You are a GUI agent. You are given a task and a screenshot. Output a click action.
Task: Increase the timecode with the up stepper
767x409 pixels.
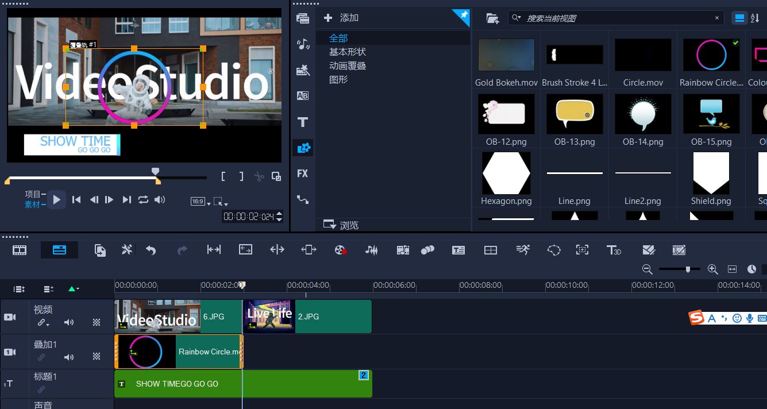tap(279, 214)
